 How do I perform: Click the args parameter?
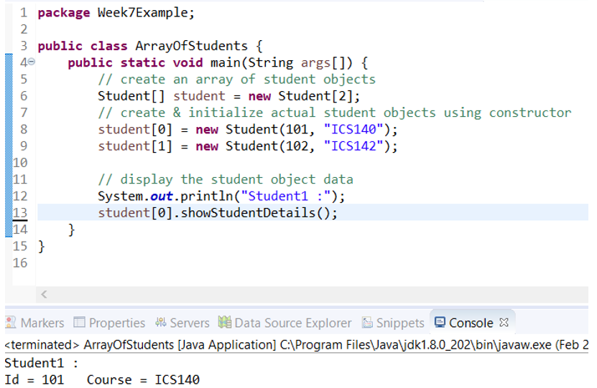click(x=315, y=63)
